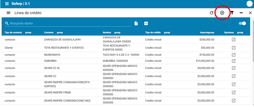This screenshot has width=254, height=107.
Task: Export table to Excel file
Action: [136, 23]
